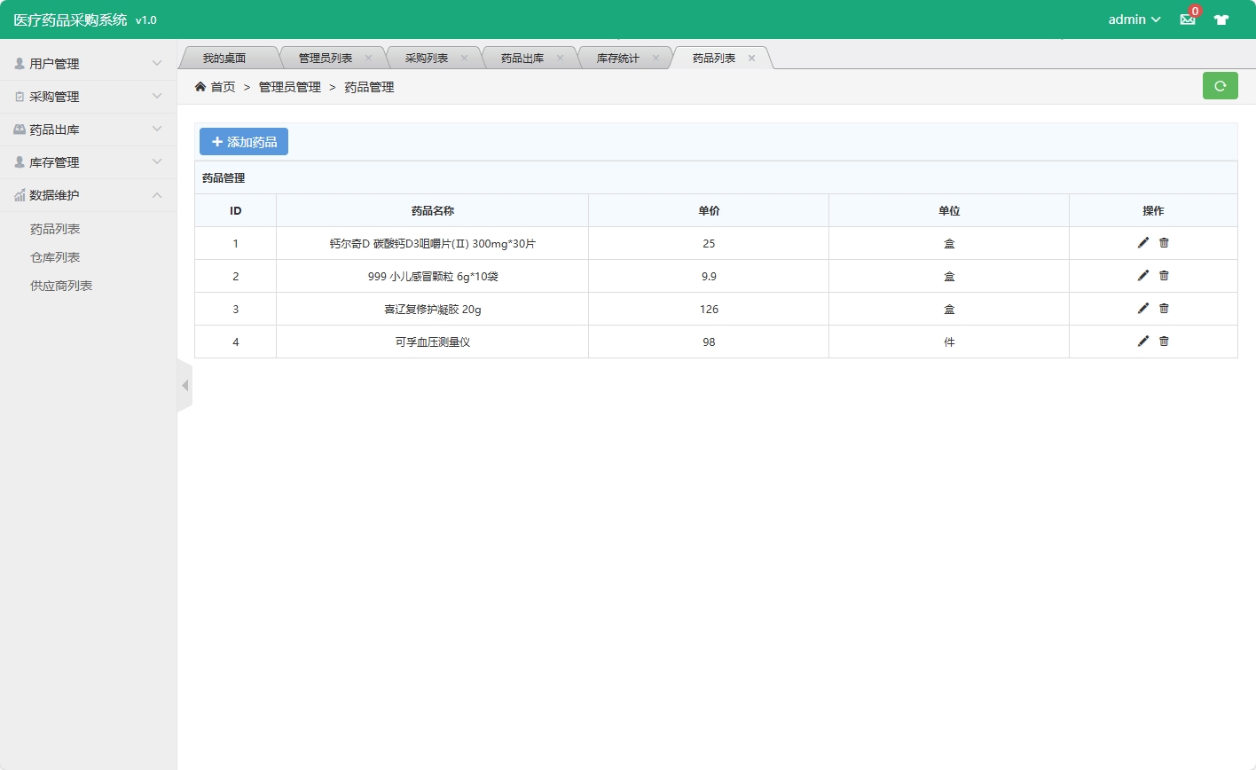
Task: Open the admin user dropdown
Action: coord(1134,20)
